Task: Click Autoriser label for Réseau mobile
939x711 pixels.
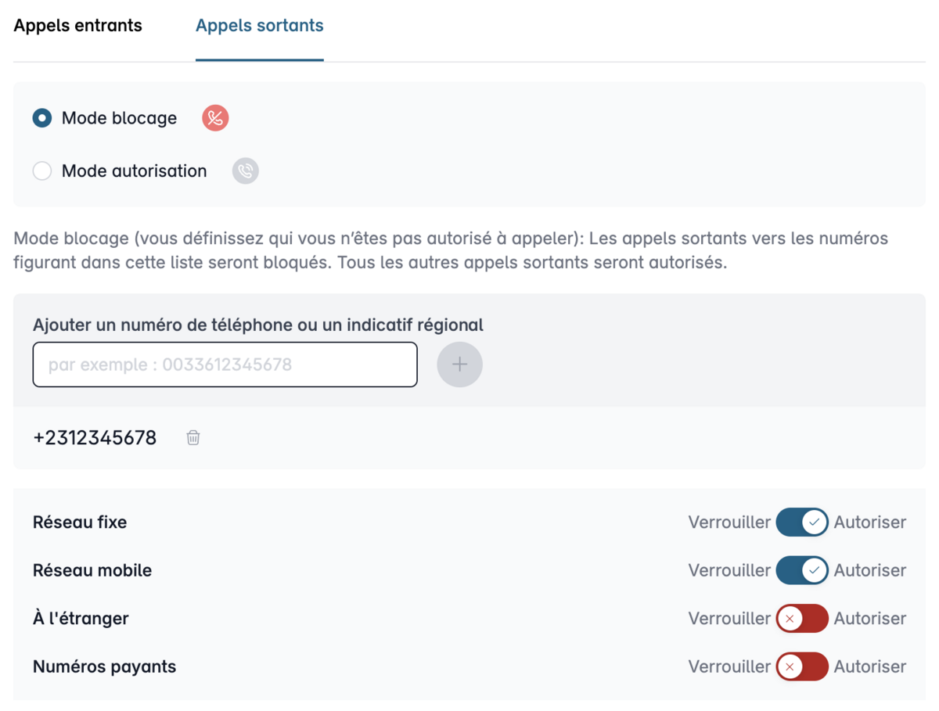Action: pyautogui.click(x=870, y=570)
